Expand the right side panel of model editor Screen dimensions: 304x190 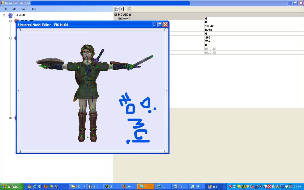pos(167,91)
